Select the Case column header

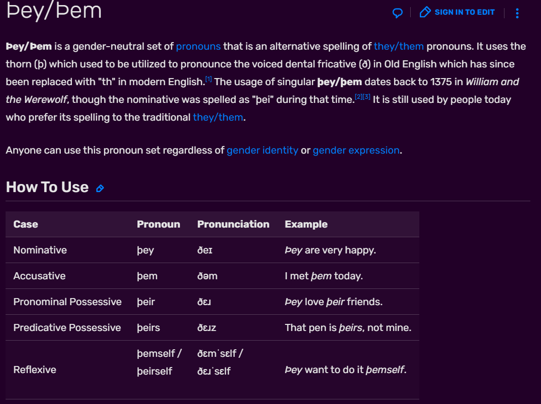coord(26,224)
